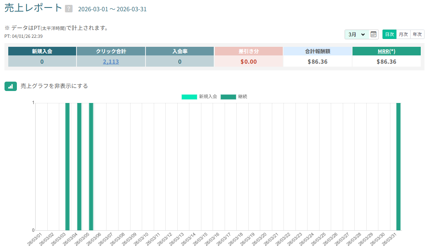Switch to 日次 daily view
Viewport: 426px width, 252px height.
(x=389, y=34)
